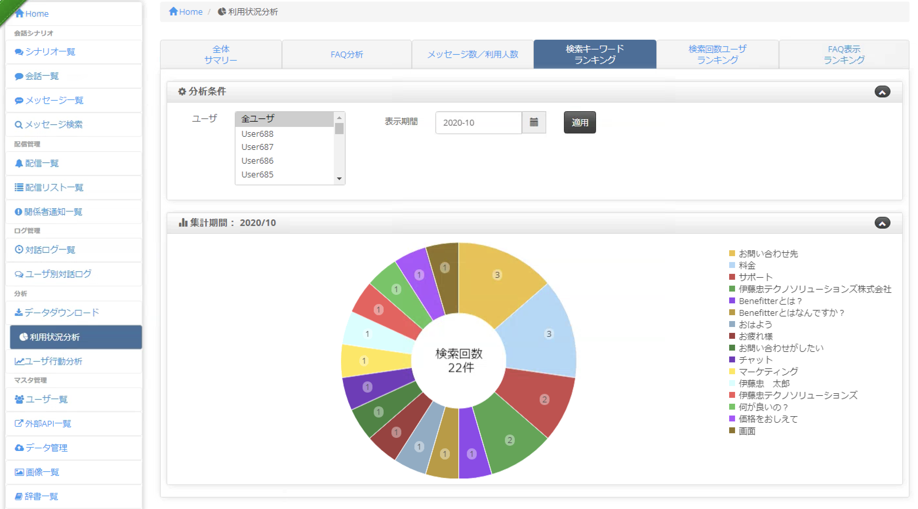Toggle 何が良いの？ legend entry
Image resolution: width=918 pixels, height=509 pixels.
(759, 407)
